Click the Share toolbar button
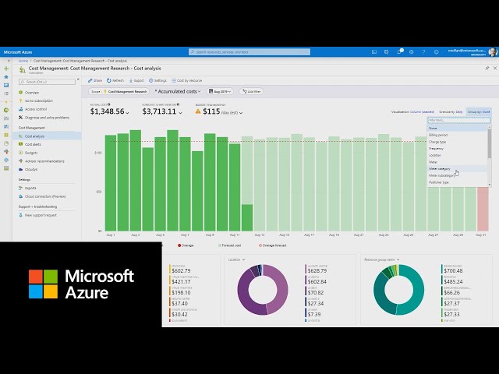499x374 pixels. pos(95,80)
